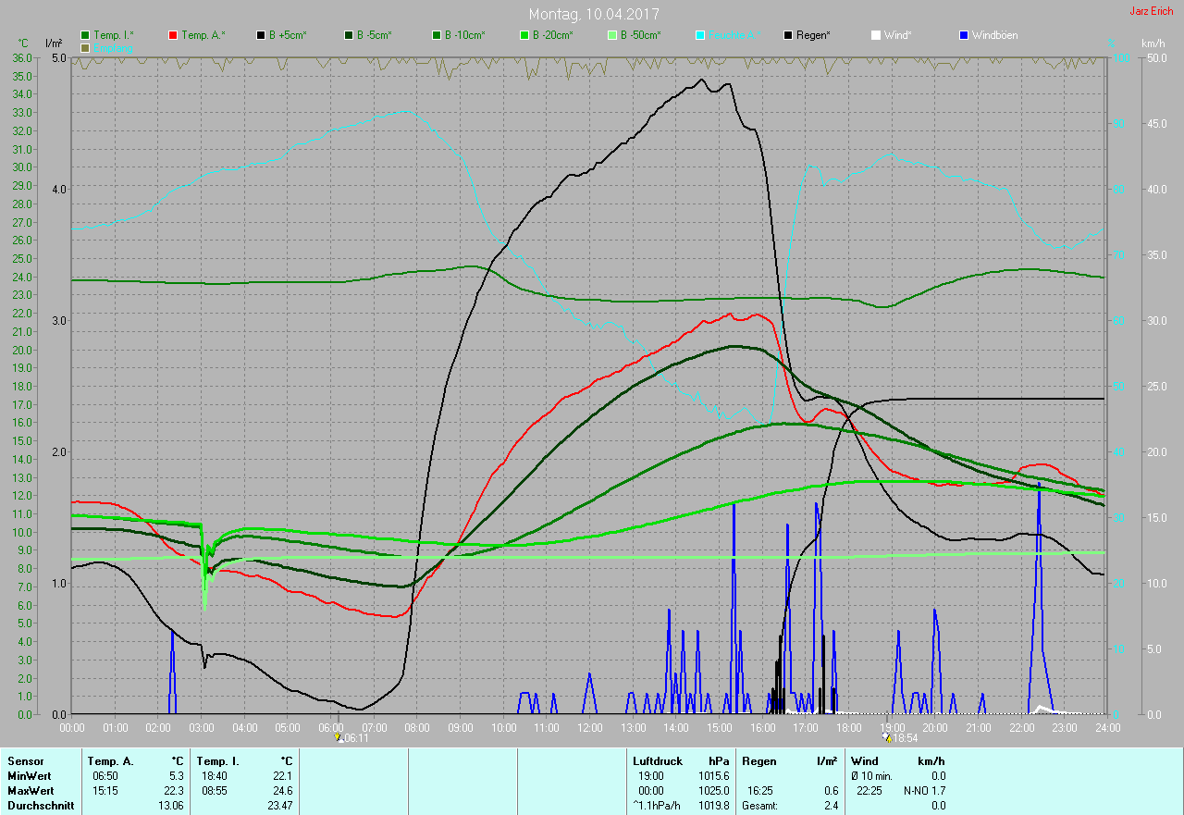Click the Jarz Erich text link

pos(1151,11)
